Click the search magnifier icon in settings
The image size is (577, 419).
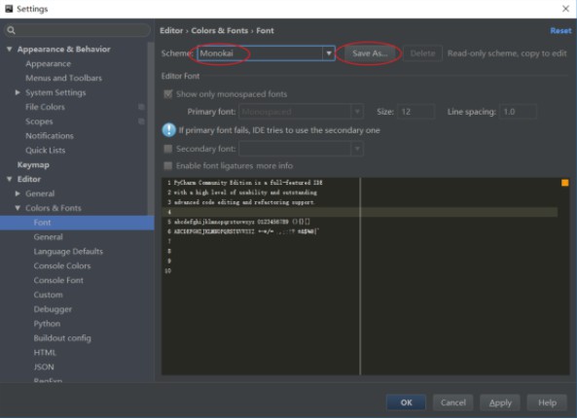pos(11,30)
